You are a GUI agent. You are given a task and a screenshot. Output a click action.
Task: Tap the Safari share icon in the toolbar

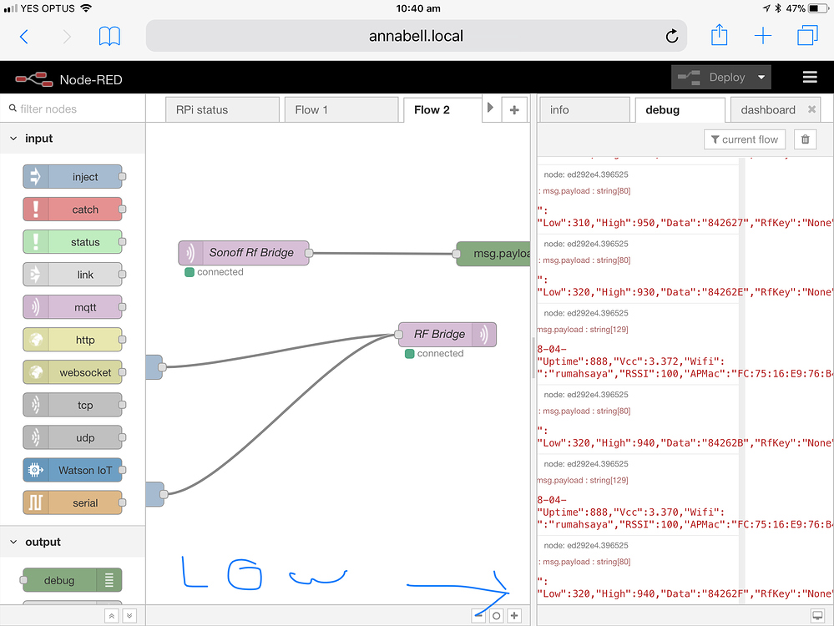(x=720, y=35)
